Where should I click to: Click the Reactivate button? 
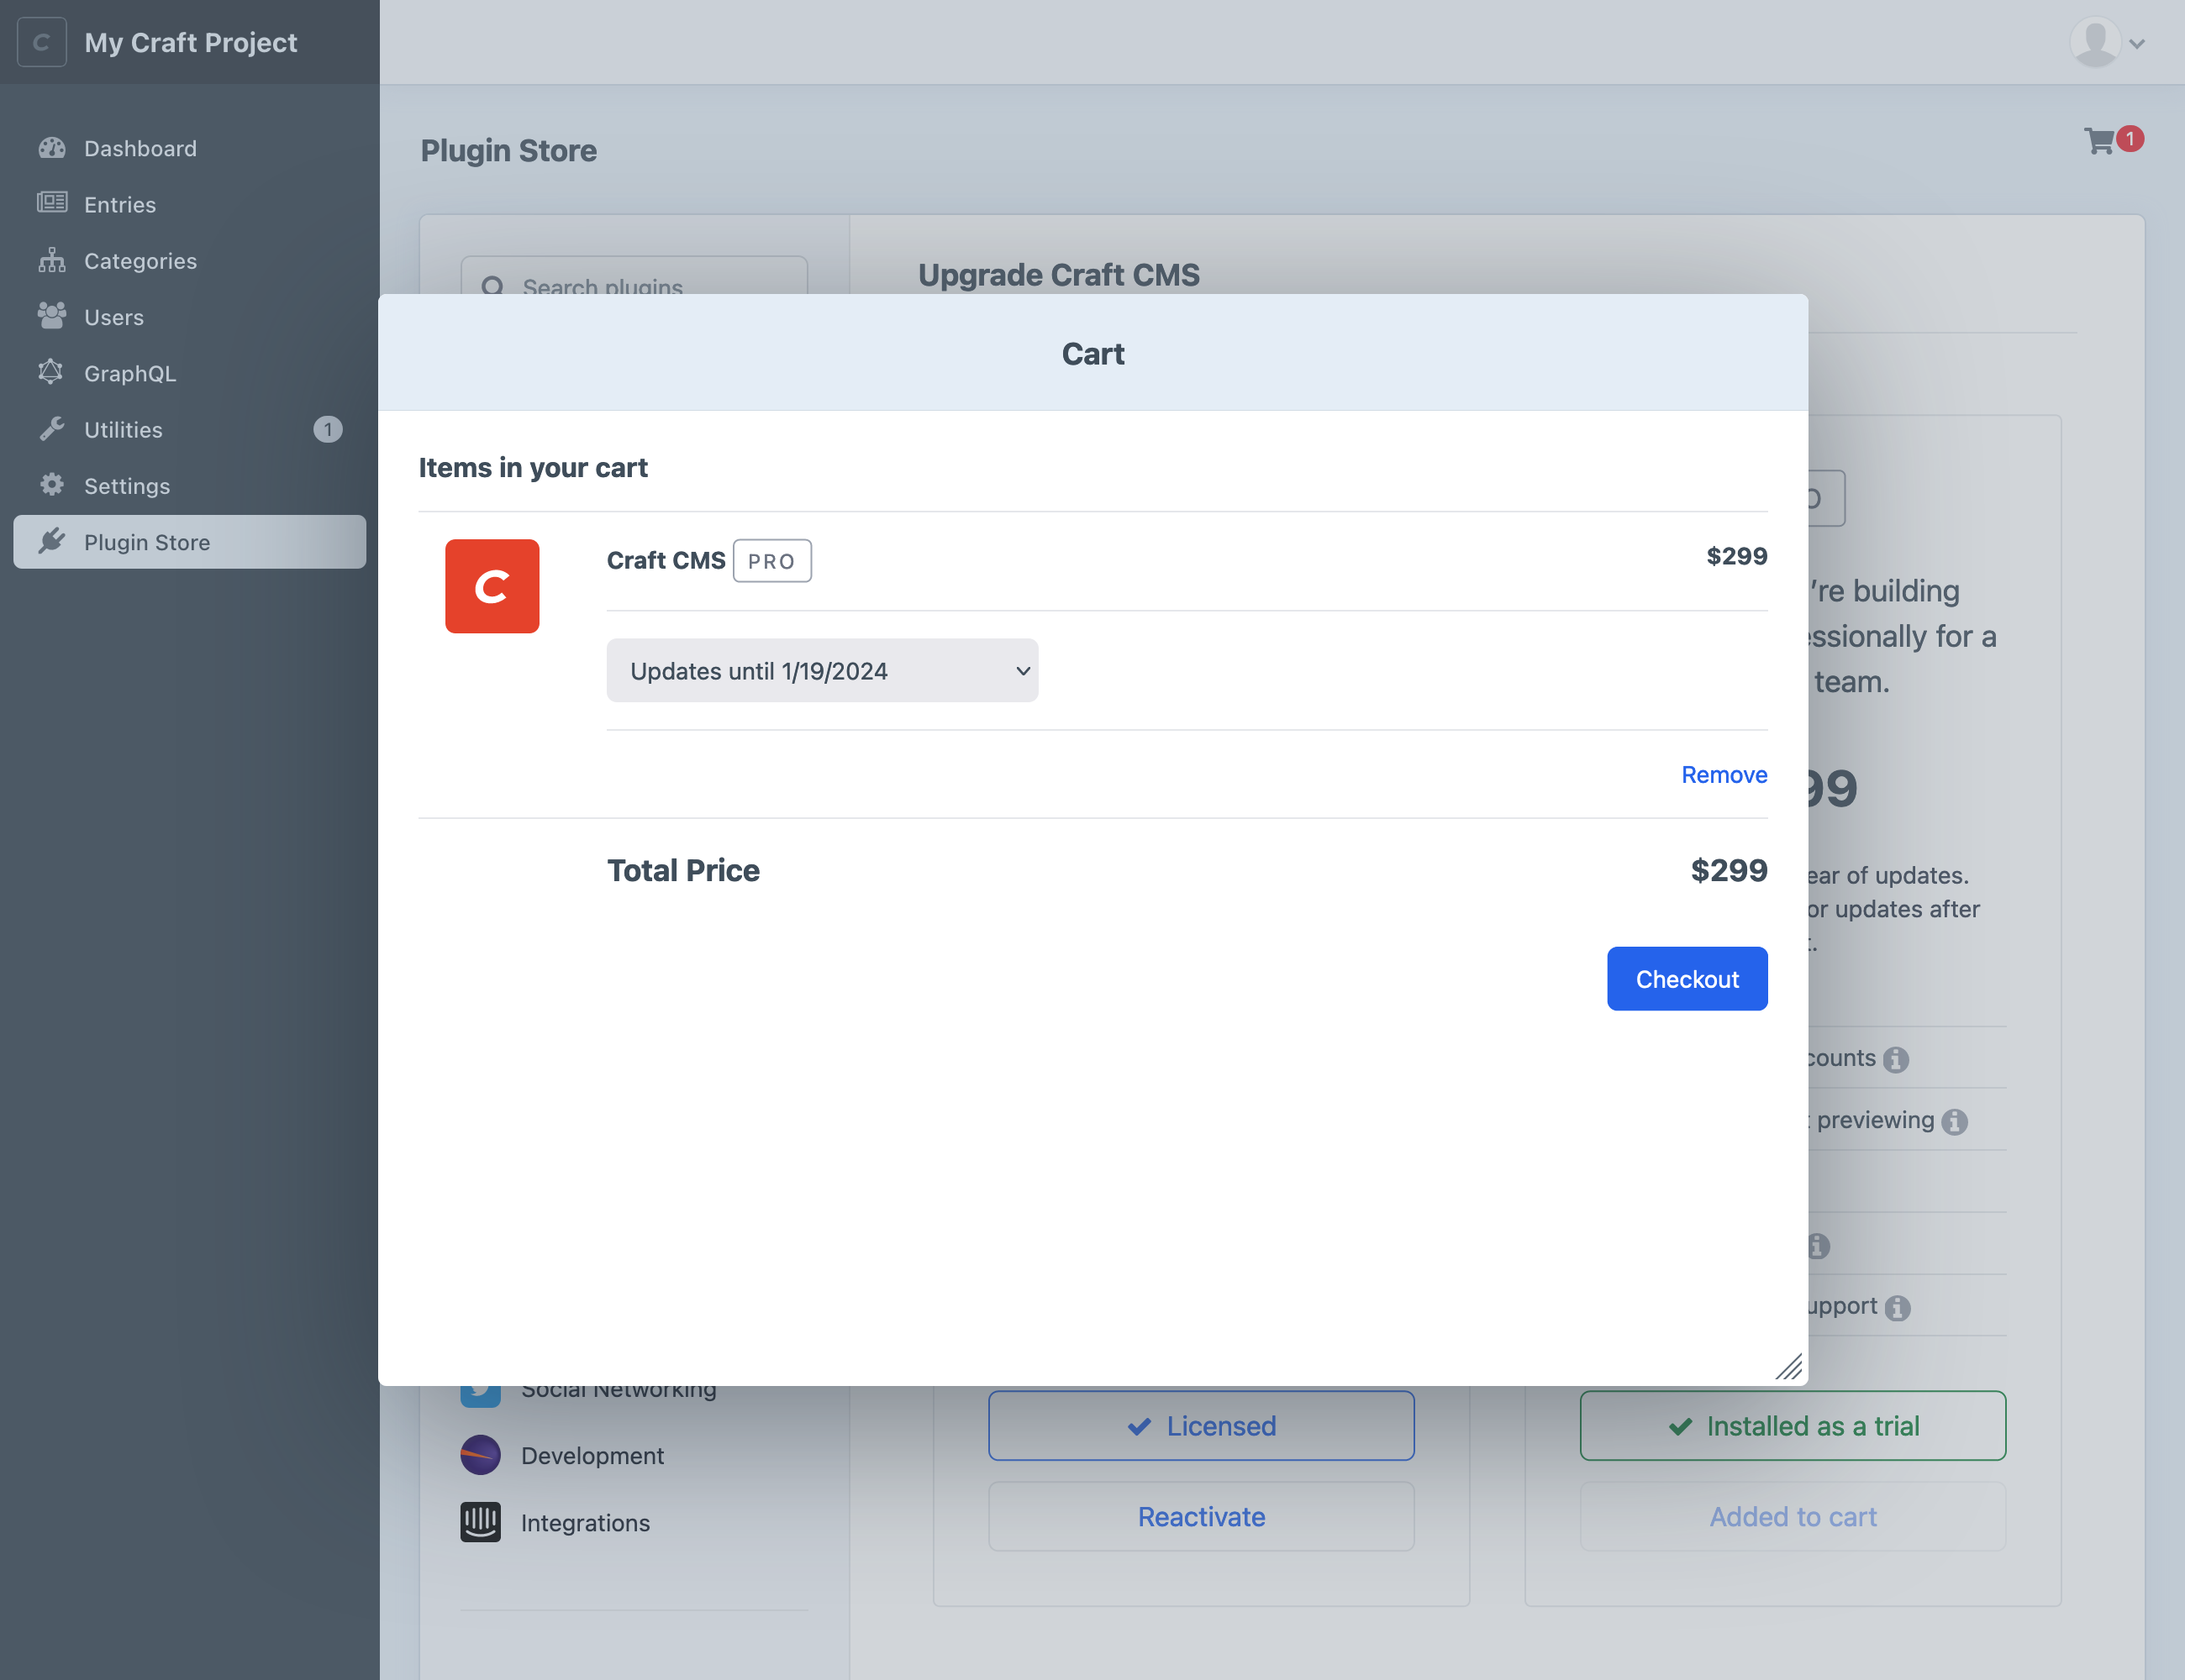pyautogui.click(x=1202, y=1516)
